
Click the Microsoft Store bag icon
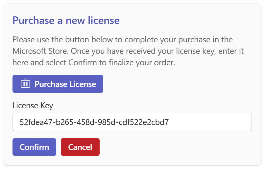(25, 84)
